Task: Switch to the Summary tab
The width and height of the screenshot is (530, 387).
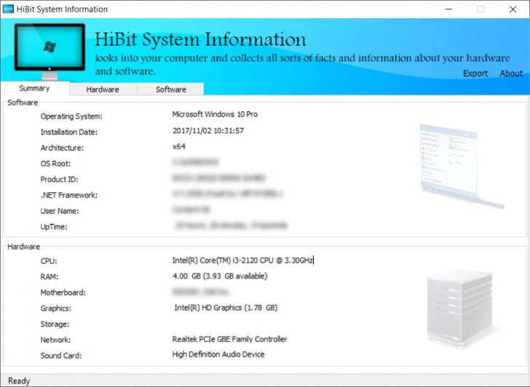Action: point(34,88)
